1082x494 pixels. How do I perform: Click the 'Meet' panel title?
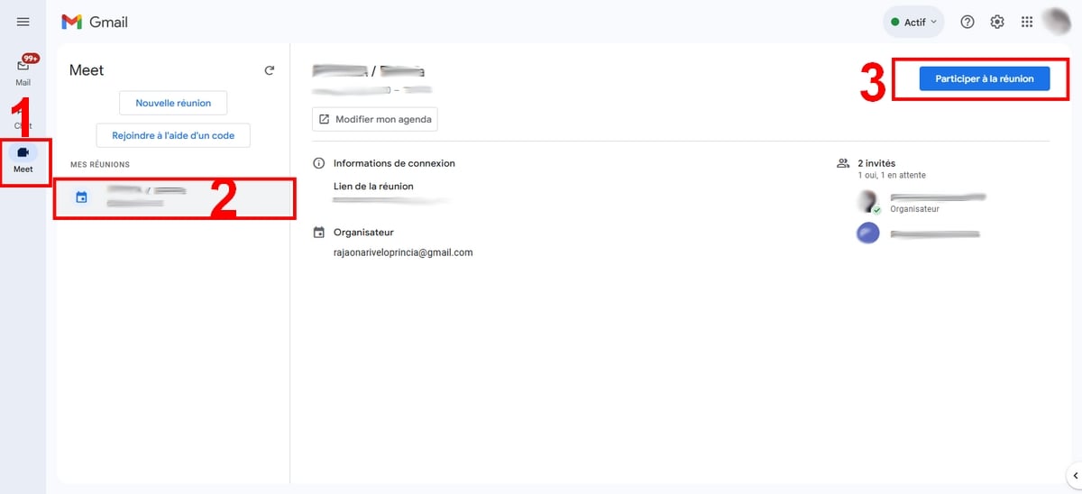tap(87, 70)
